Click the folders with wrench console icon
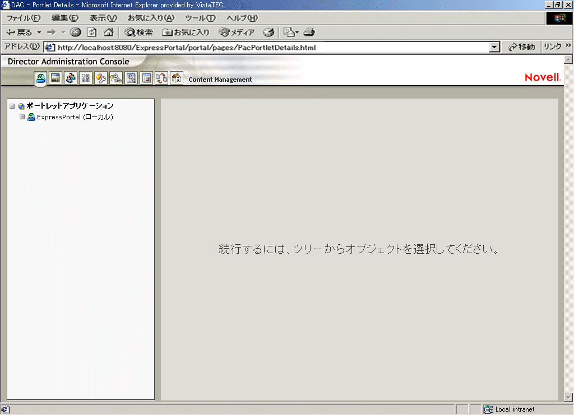The height and width of the screenshot is (415, 574). tap(116, 78)
